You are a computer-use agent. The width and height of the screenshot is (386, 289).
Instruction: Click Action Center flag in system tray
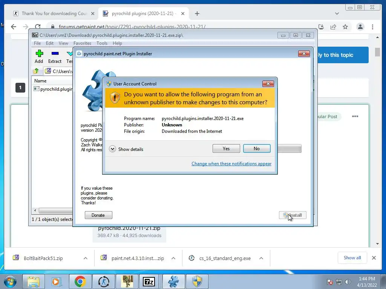[x=330, y=282]
